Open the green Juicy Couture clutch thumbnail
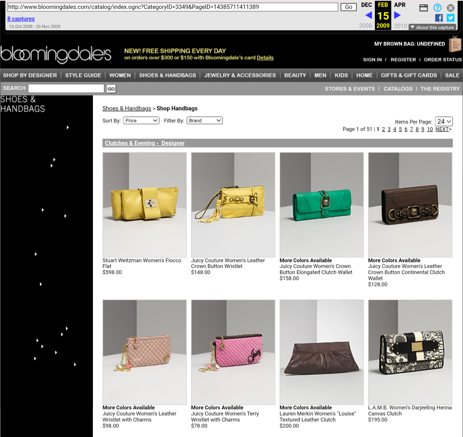 point(321,205)
